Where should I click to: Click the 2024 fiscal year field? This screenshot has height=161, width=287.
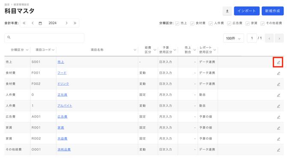[53, 23]
